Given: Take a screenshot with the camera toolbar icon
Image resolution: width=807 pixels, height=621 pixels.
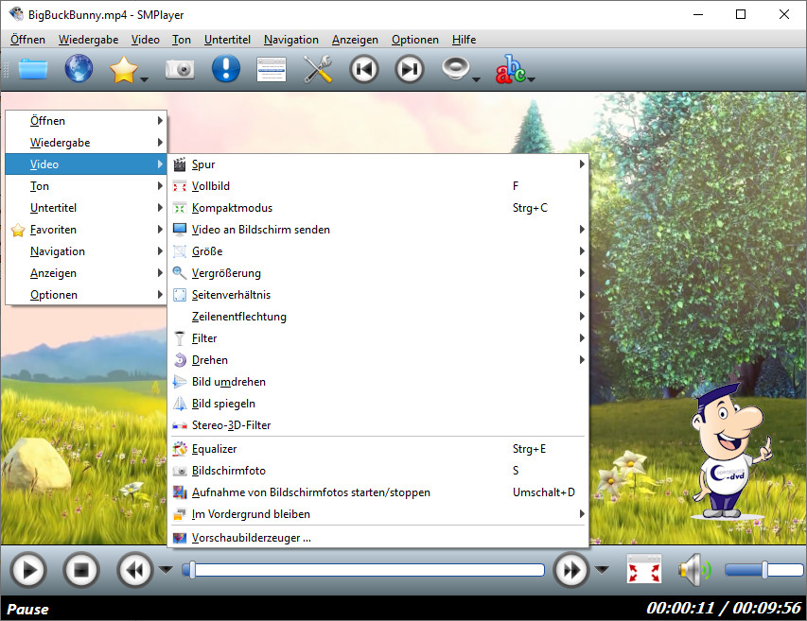Looking at the screenshot, I should (x=180, y=70).
